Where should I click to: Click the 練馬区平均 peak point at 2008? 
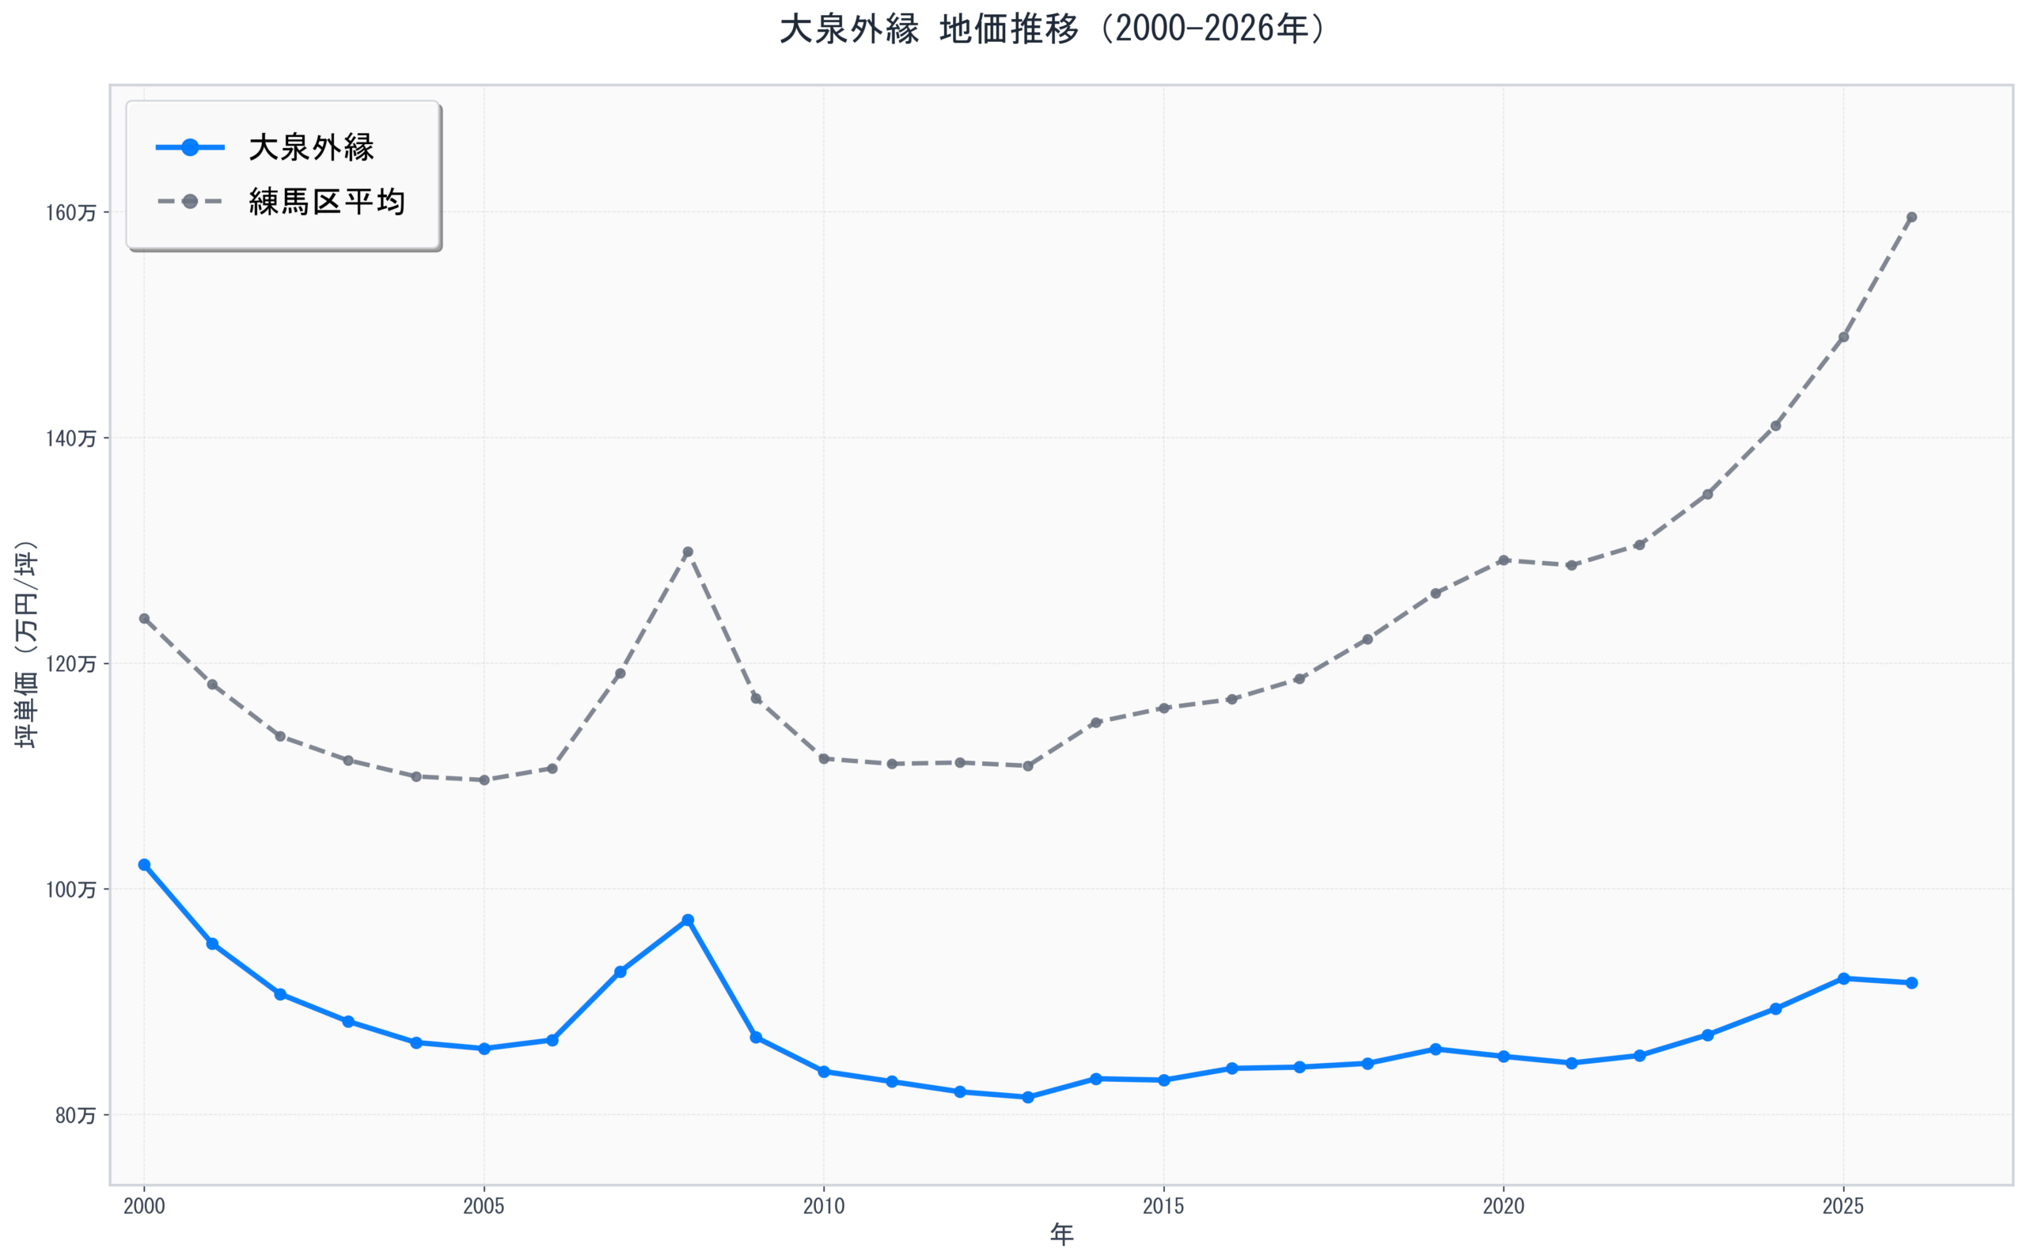[688, 552]
